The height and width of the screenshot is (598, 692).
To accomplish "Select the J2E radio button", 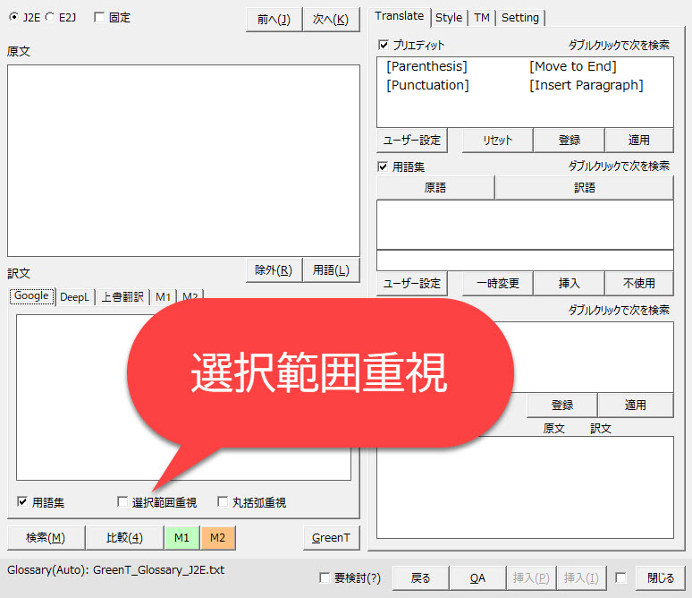I will pyautogui.click(x=13, y=17).
